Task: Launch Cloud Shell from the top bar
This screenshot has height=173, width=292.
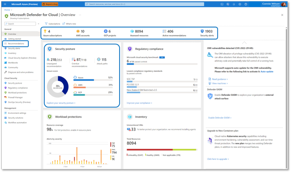Action: point(222,4)
